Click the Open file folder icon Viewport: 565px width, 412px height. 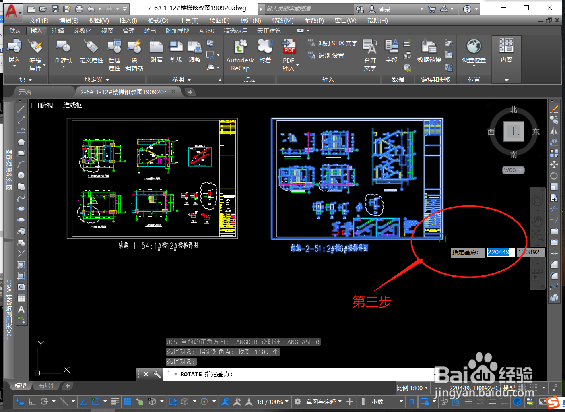43,9
